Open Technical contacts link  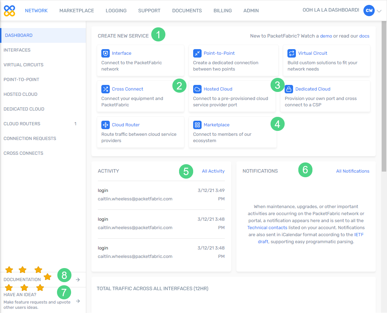coord(267,228)
